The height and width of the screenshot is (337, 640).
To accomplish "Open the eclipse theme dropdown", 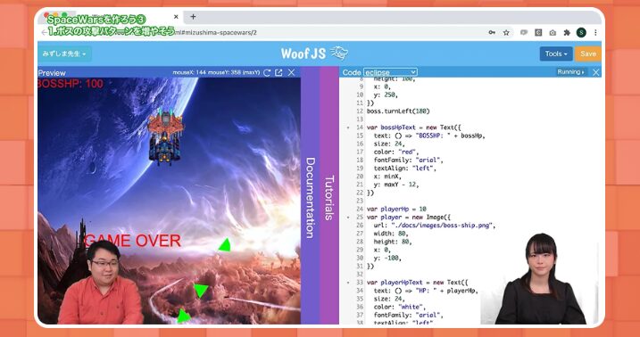I will [390, 72].
